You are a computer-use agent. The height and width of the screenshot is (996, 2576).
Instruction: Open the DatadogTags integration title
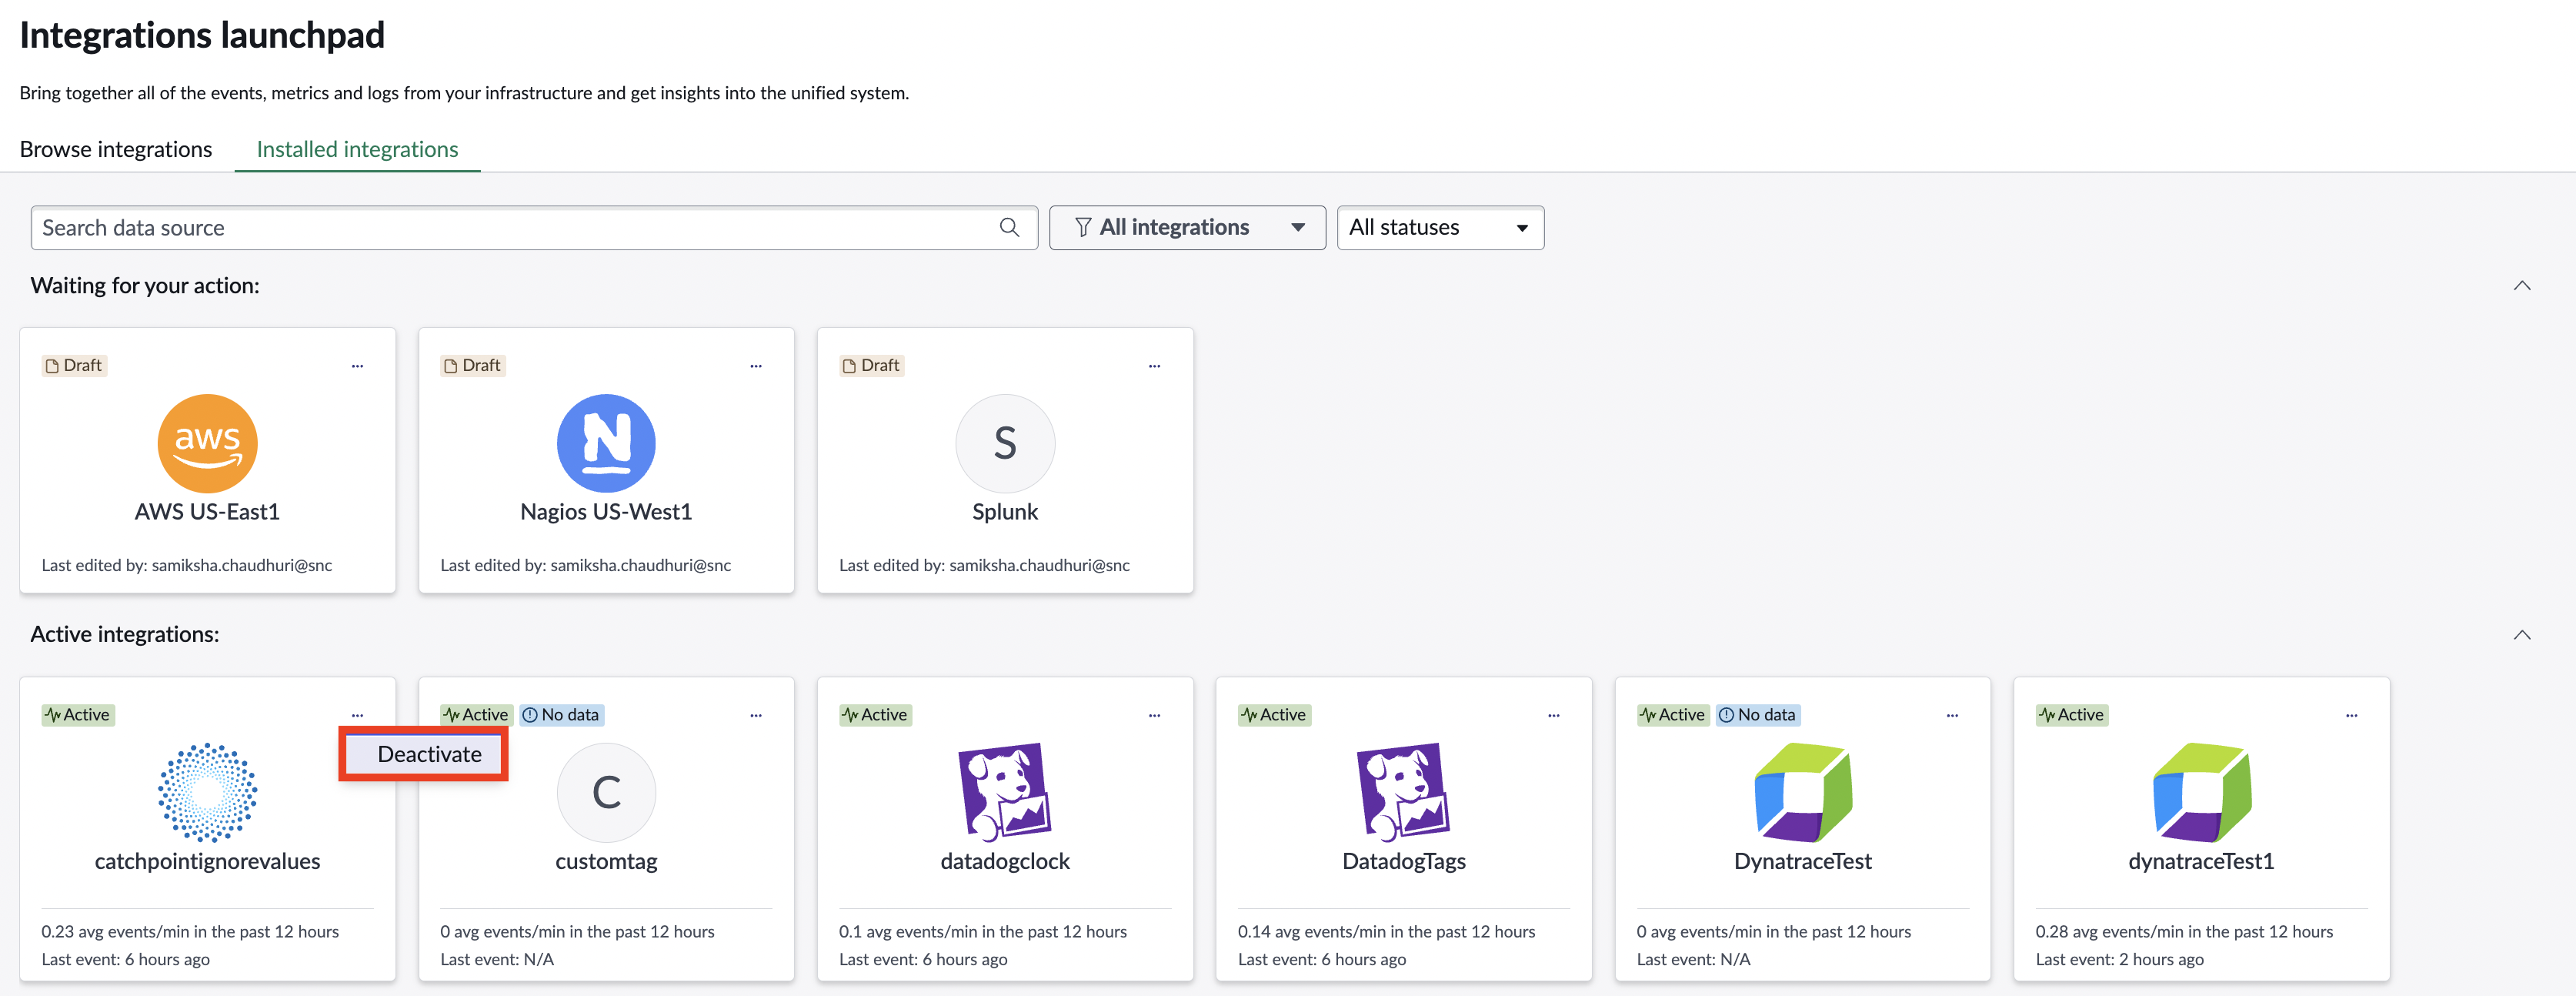tap(1404, 861)
